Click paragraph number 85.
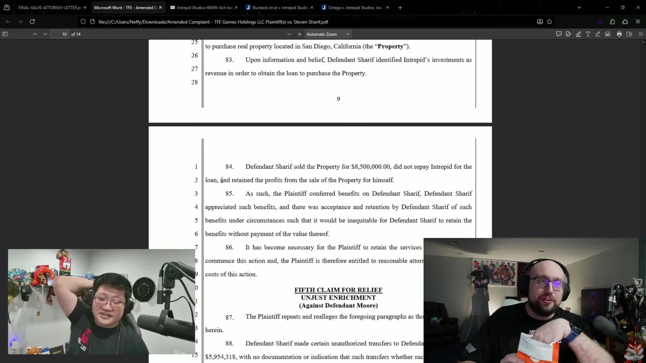 pos(229,194)
